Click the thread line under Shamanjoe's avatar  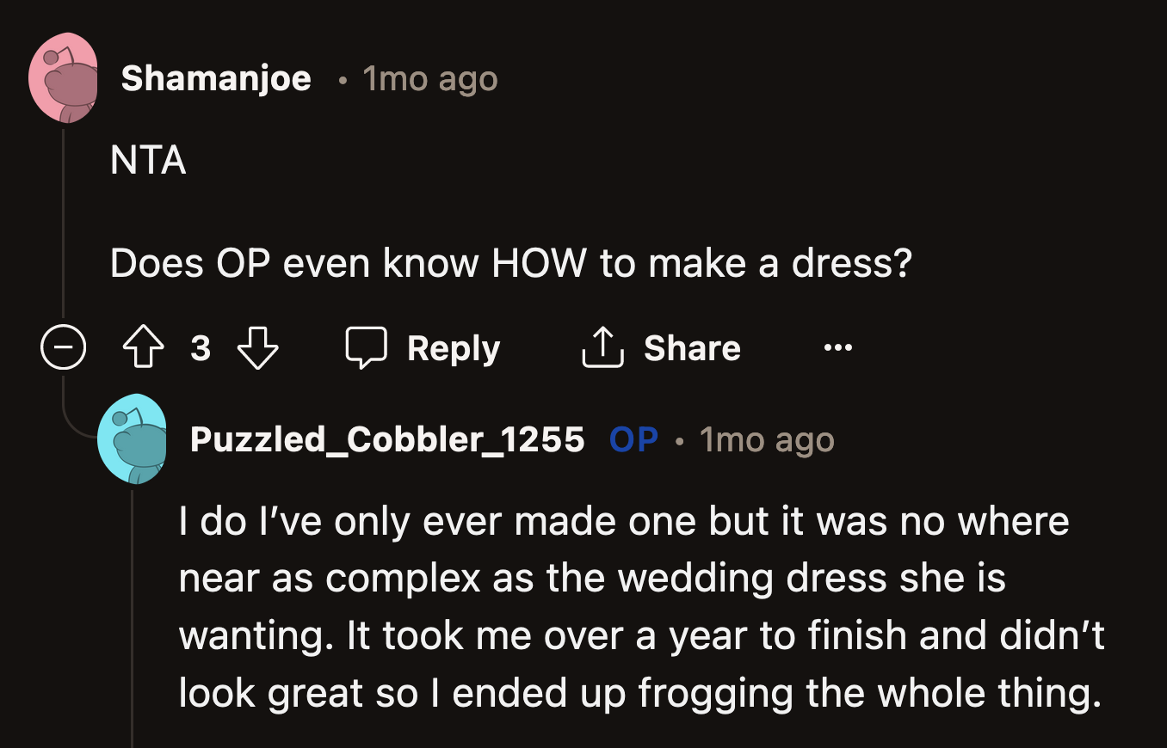click(x=63, y=224)
